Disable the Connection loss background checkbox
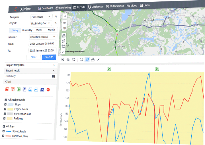 tap(5, 114)
